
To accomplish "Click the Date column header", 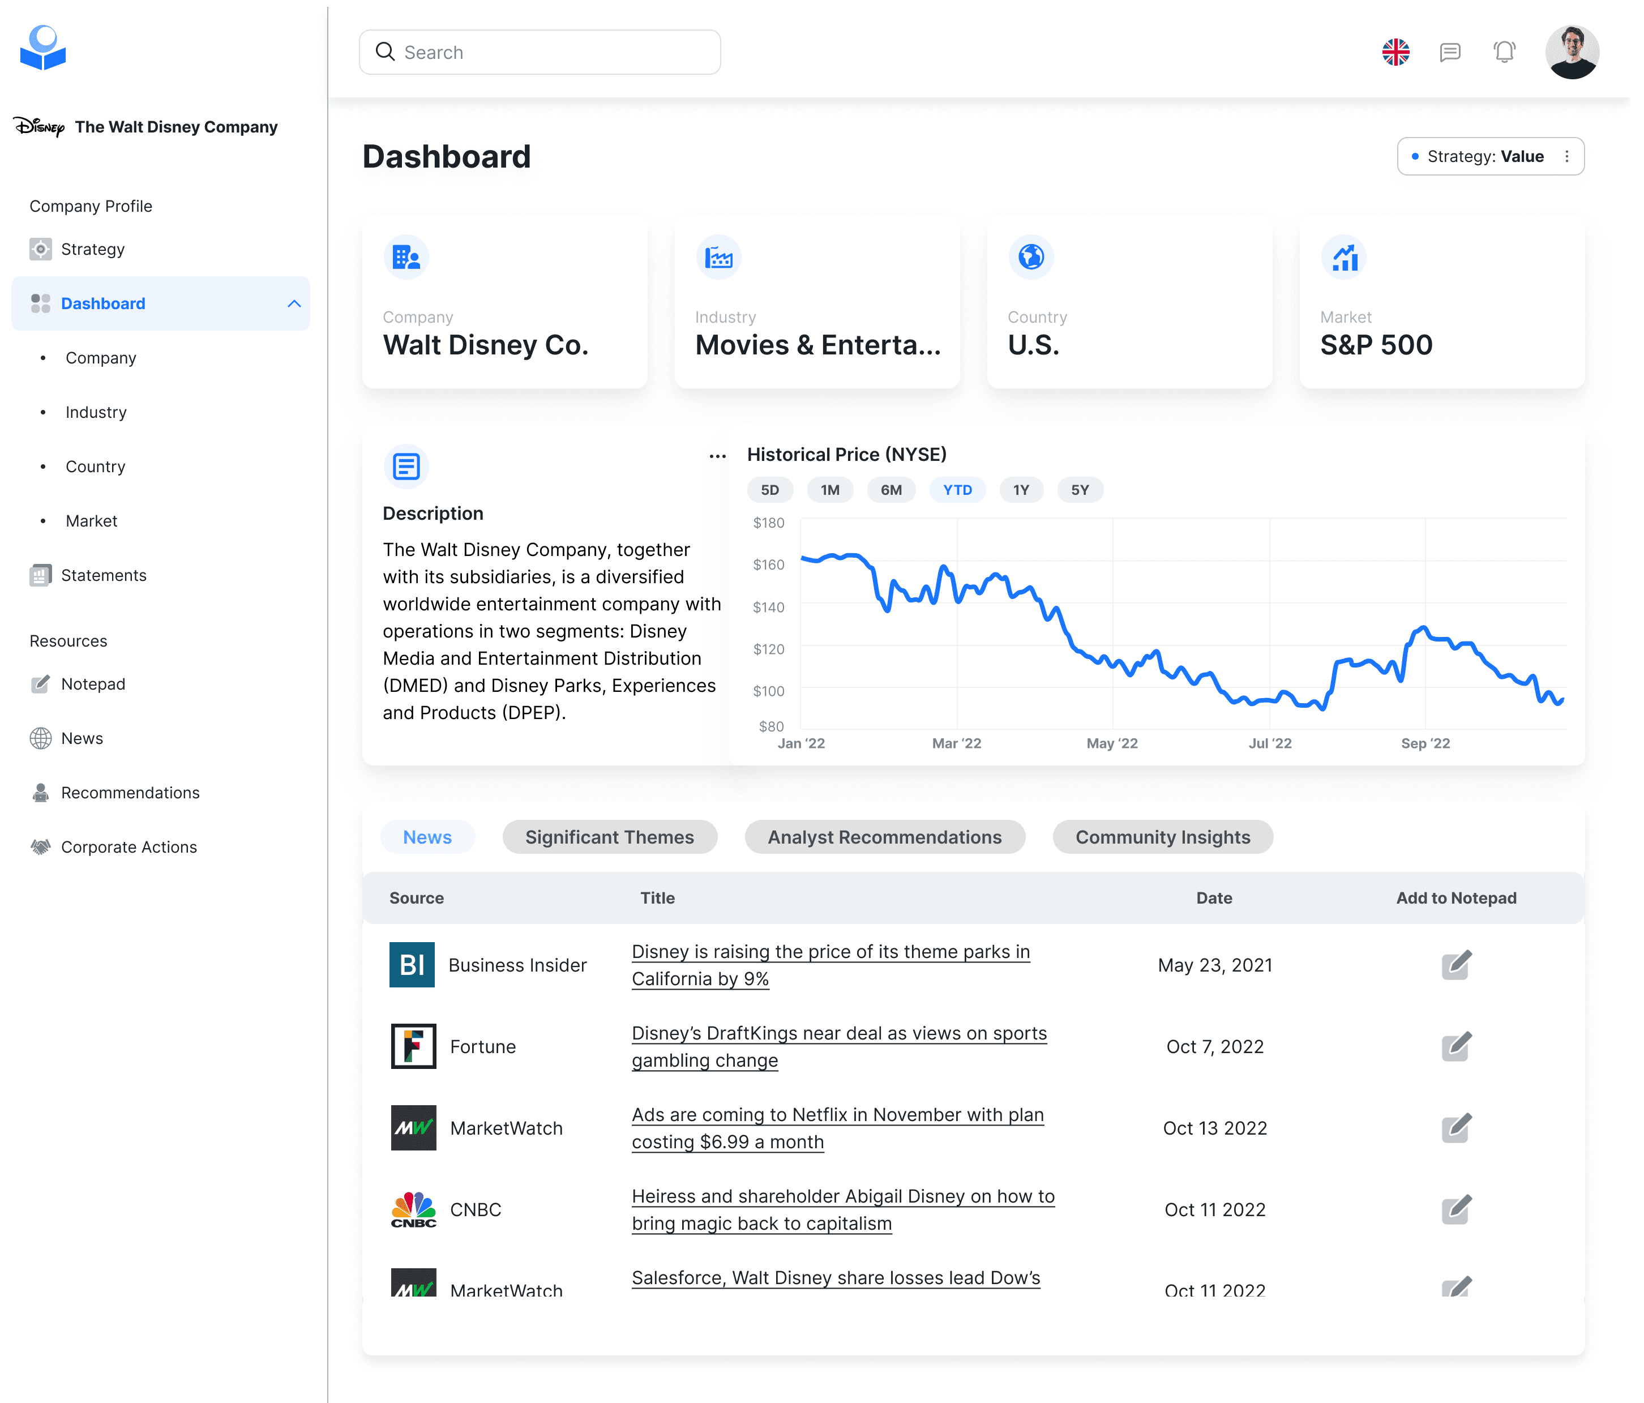I will 1214,899.
